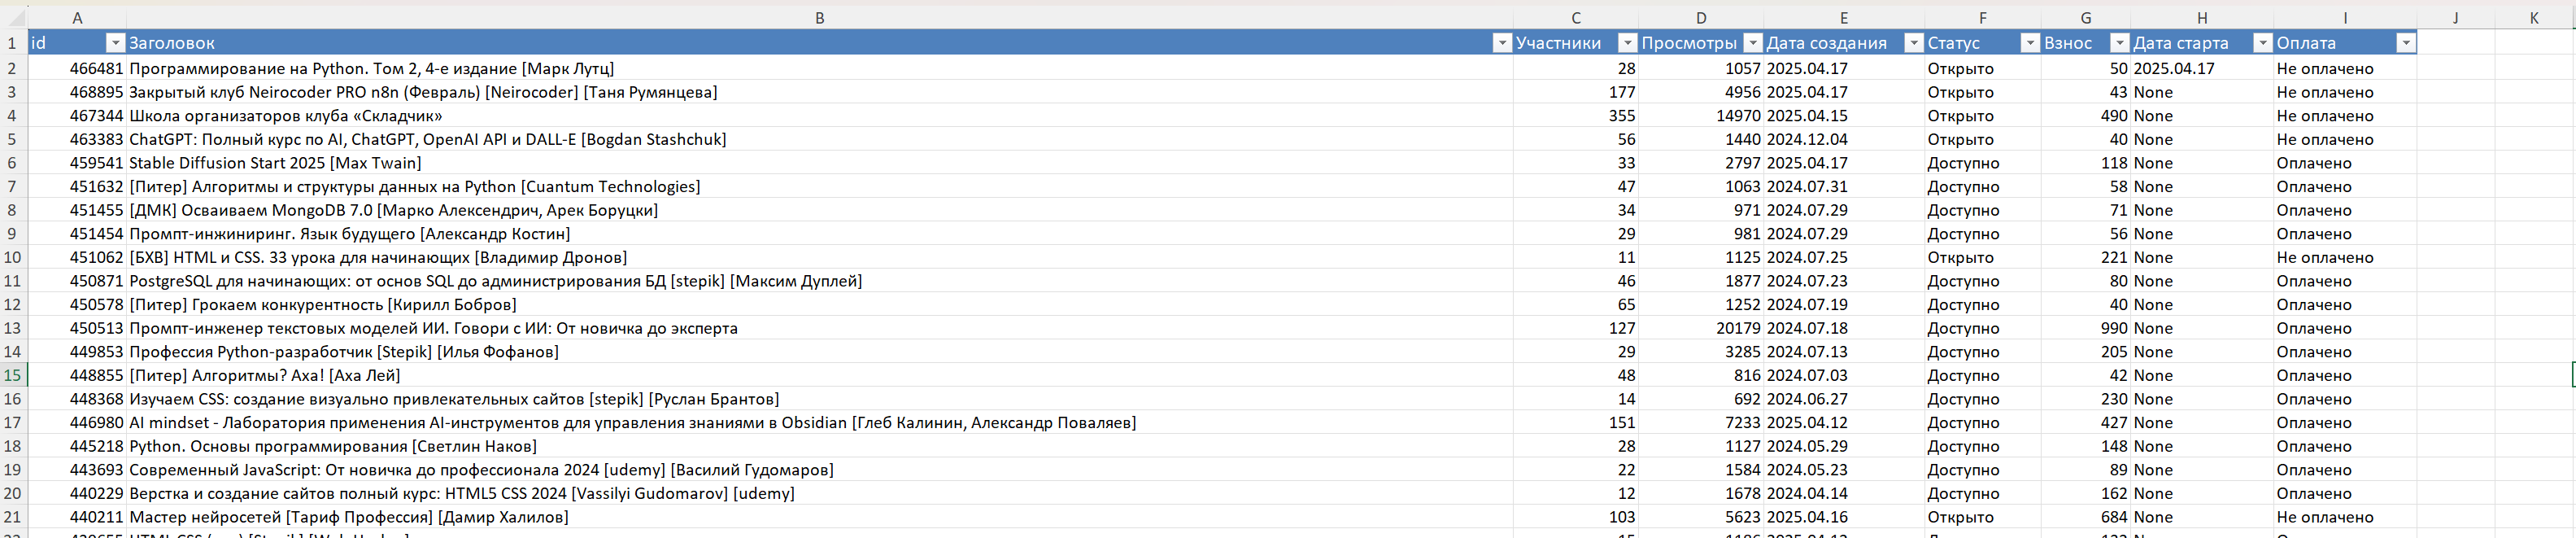Screen dimensions: 2576x538
Task: Click cell 'ChatGPT: Полный курс по AI'
Action: coord(819,139)
